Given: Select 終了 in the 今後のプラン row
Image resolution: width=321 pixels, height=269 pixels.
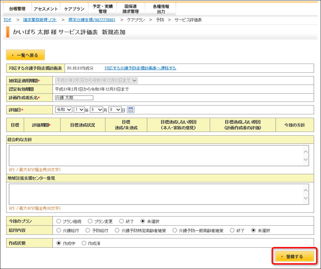Looking at the screenshot, I should click(122, 221).
